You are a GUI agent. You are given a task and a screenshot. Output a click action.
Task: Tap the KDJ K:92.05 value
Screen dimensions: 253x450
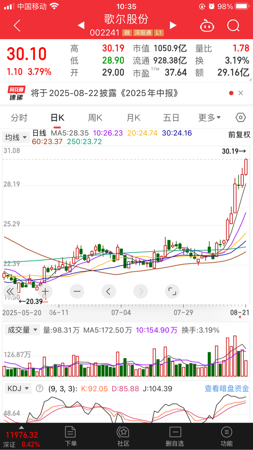94,388
